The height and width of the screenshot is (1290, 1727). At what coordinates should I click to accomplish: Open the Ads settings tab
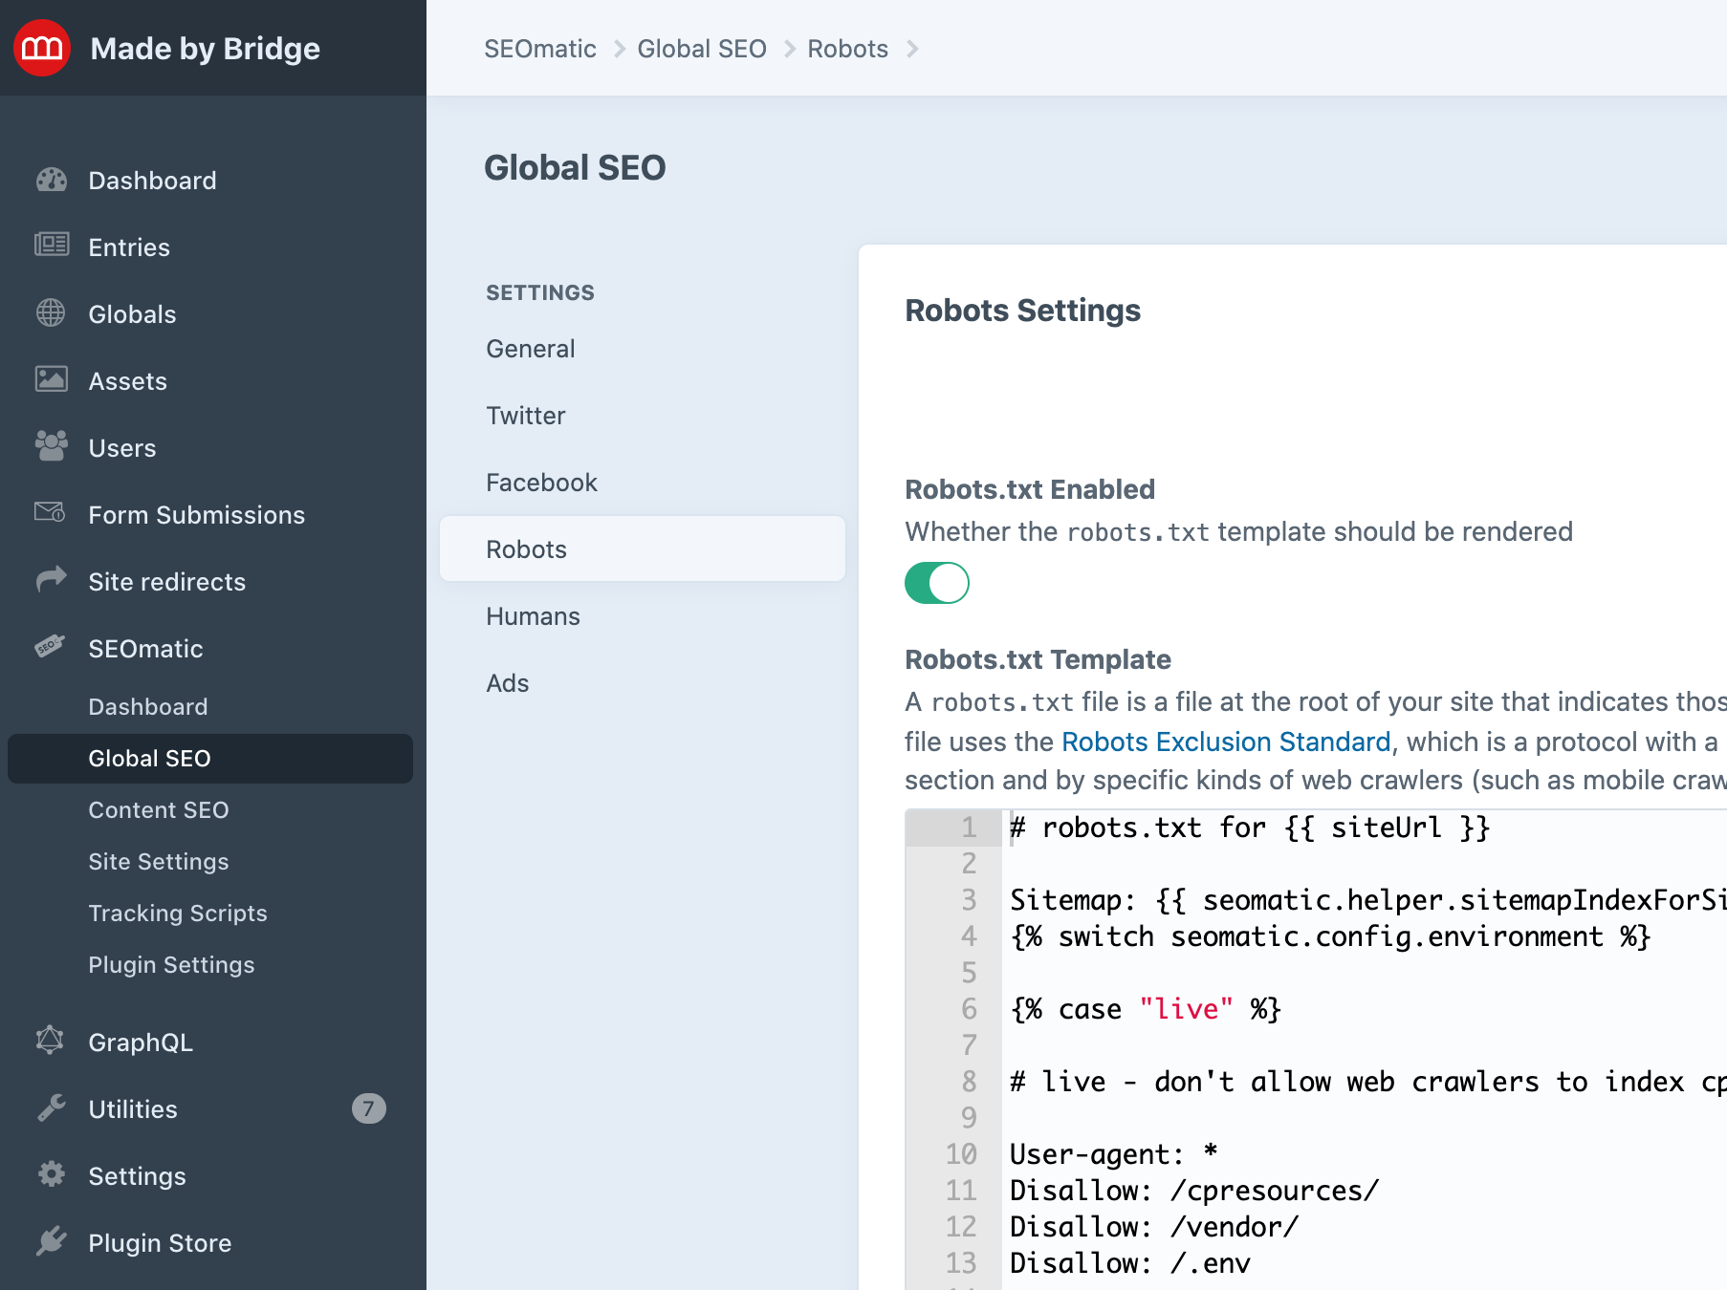click(643, 683)
